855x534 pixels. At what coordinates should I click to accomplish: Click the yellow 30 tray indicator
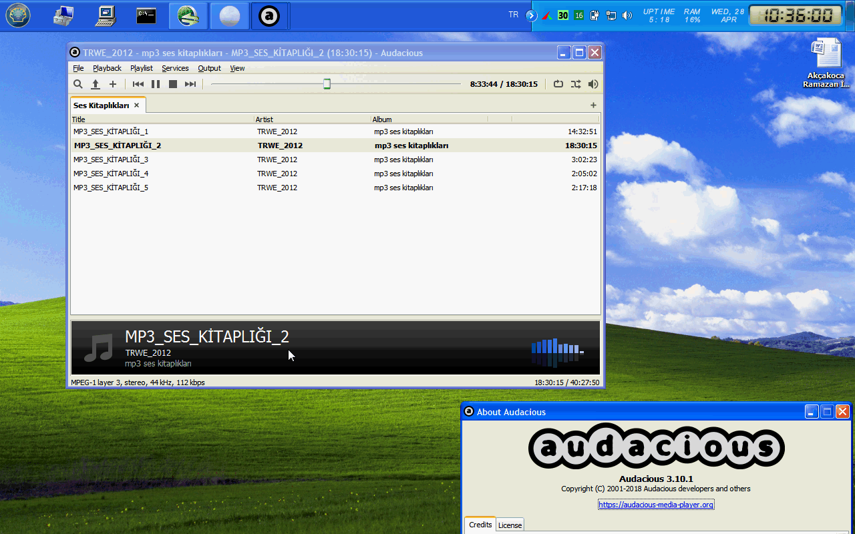pyautogui.click(x=563, y=15)
